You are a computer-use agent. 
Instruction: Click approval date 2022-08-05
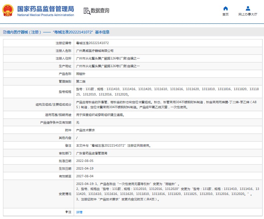[x=85, y=161]
